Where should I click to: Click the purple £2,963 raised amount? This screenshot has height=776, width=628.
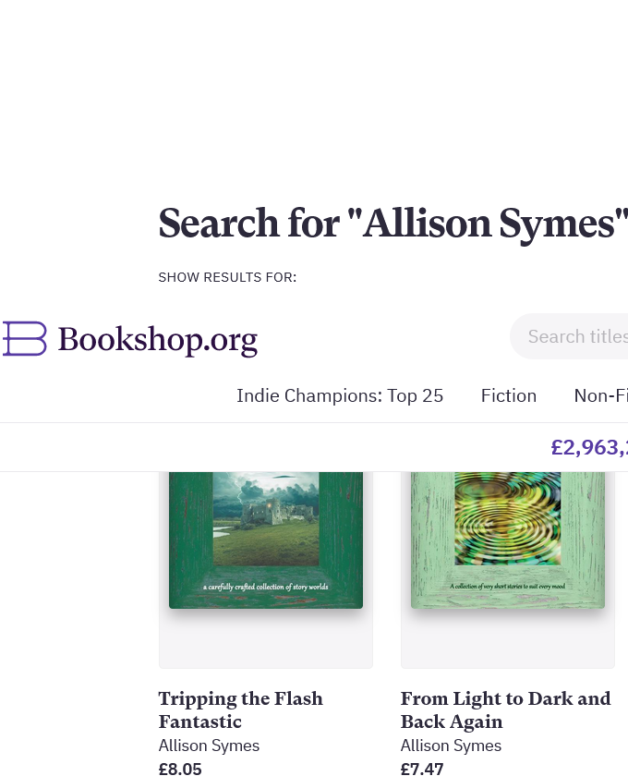(x=589, y=448)
